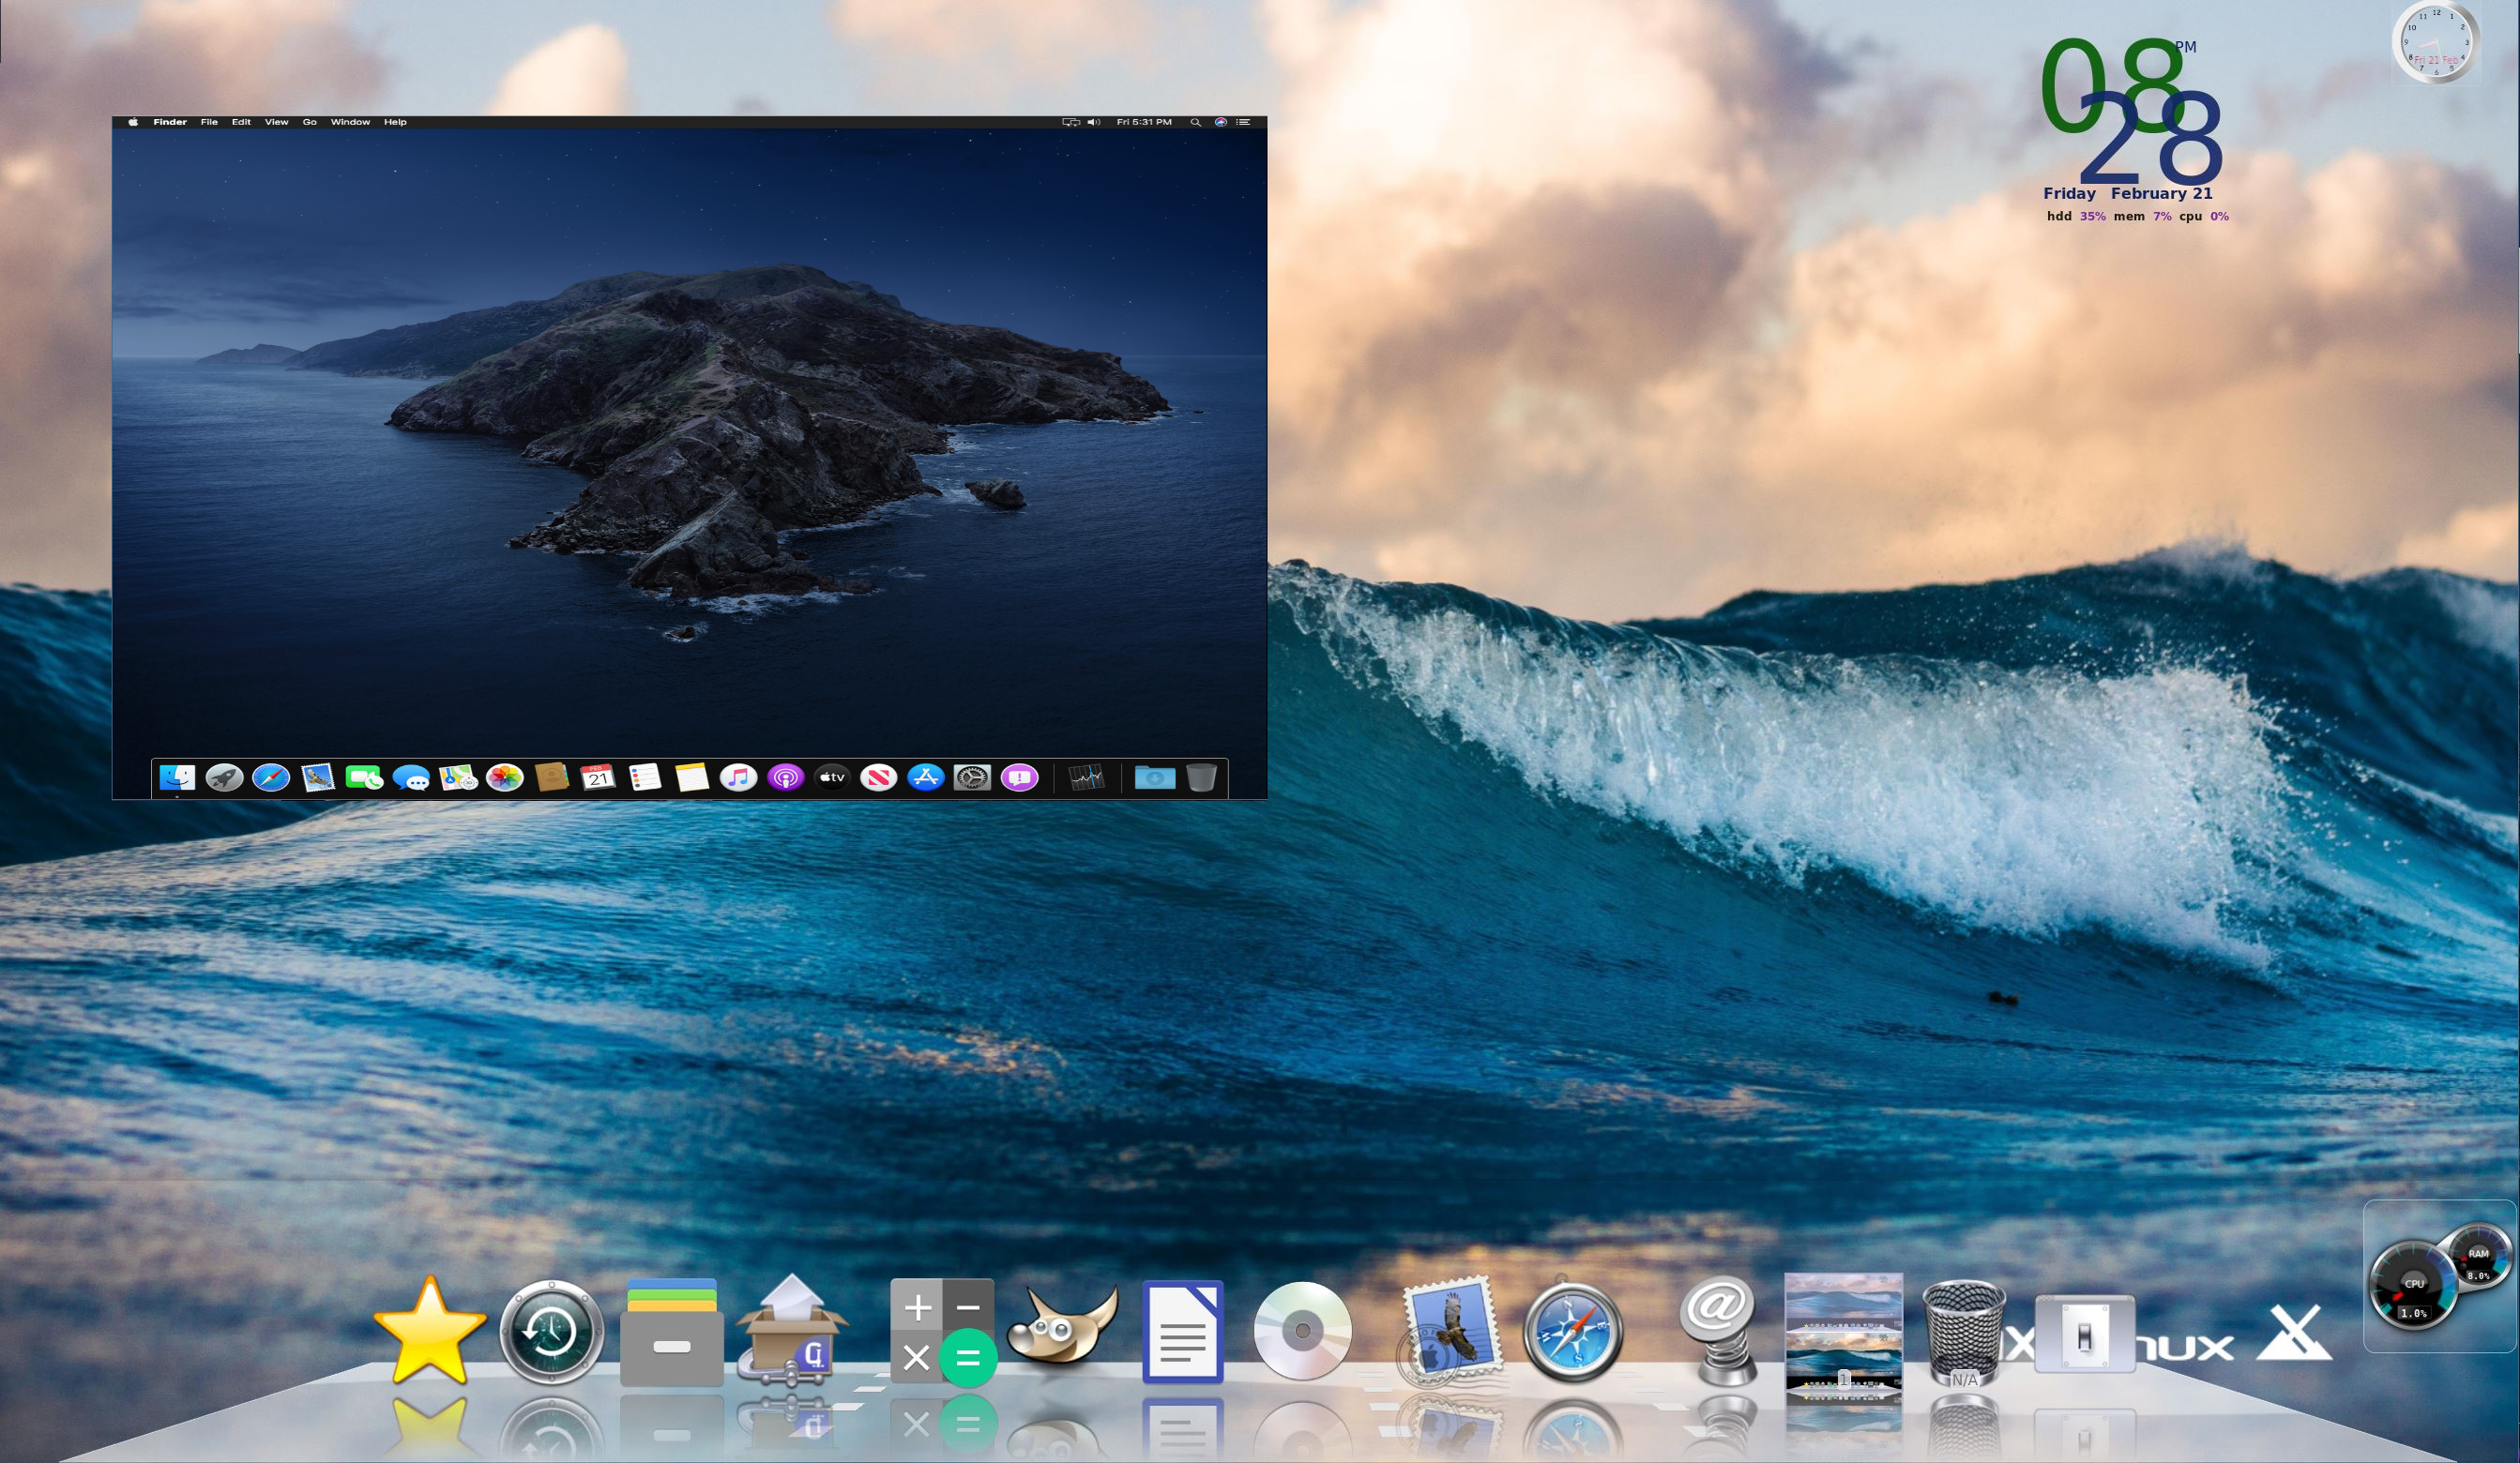Open FaceTime in the macOS dock
Image resolution: width=2520 pixels, height=1463 pixels.
364,777
